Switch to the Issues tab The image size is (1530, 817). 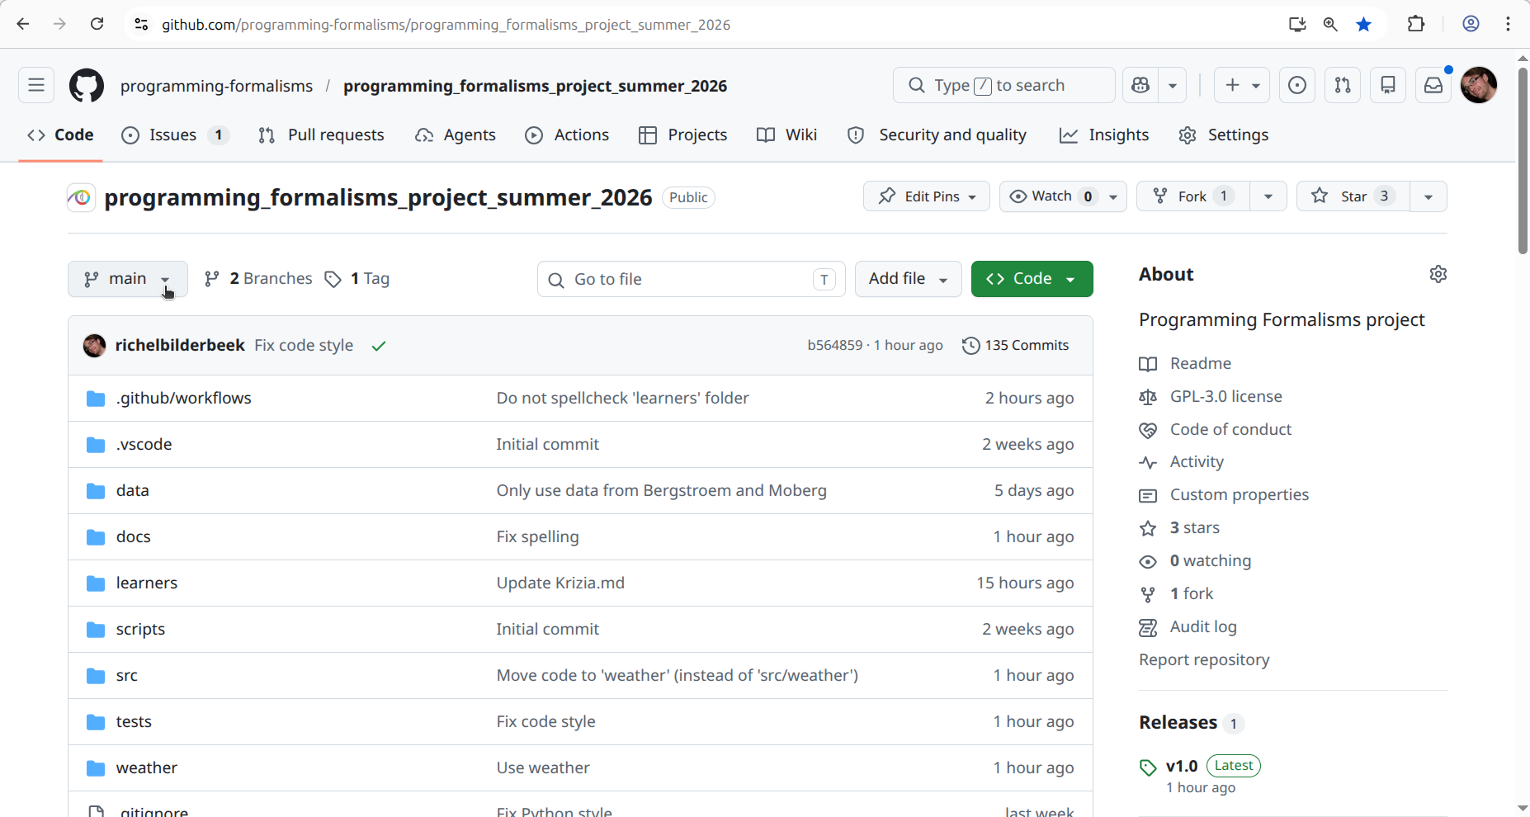(x=175, y=135)
